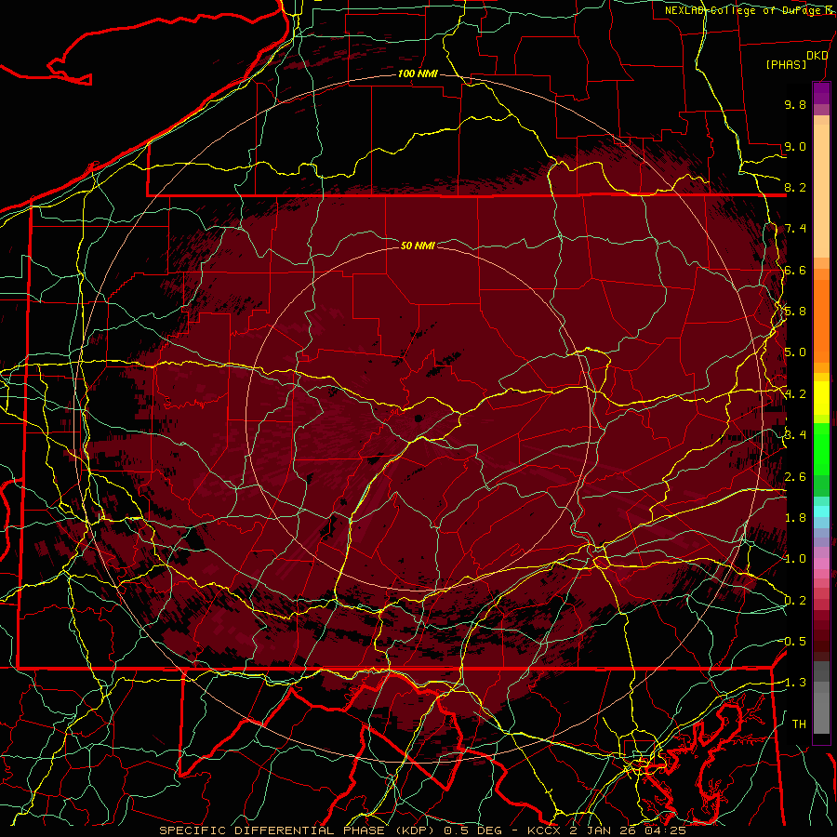The image size is (837, 837).
Task: Click the bright green color bar segment
Action: coord(821,449)
